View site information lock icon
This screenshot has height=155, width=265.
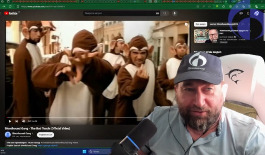18,7
